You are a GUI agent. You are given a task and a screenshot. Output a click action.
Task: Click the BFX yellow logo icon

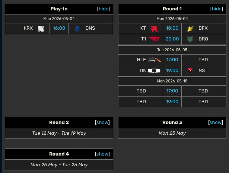point(190,29)
